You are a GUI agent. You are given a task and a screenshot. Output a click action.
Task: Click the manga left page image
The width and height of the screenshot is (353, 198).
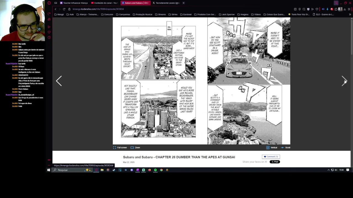tap(158, 81)
